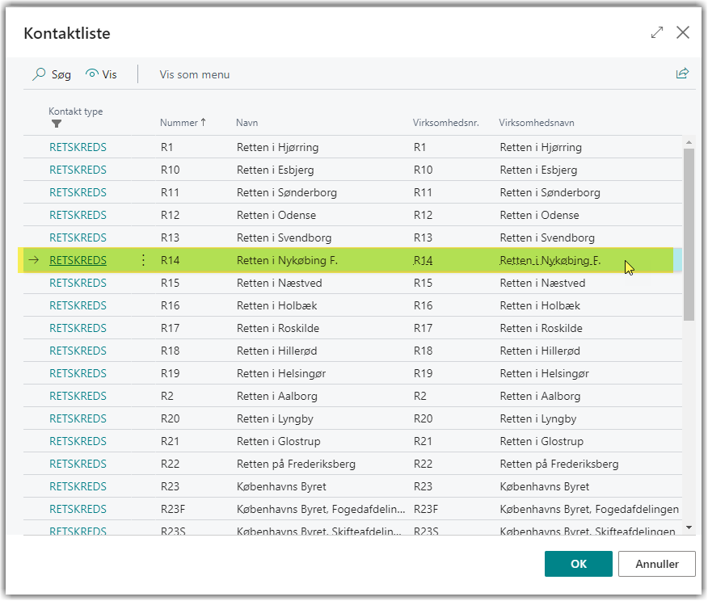Viewport: 708px width, 601px height.
Task: Open the three-dot row menu for R14
Action: tap(143, 260)
